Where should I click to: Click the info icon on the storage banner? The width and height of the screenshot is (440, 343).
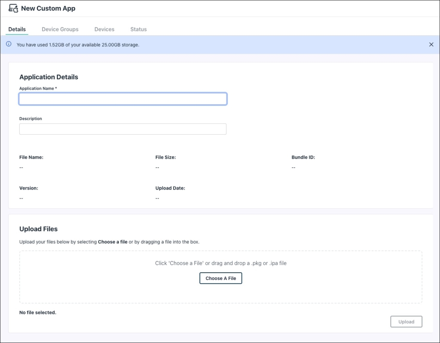pyautogui.click(x=8, y=44)
